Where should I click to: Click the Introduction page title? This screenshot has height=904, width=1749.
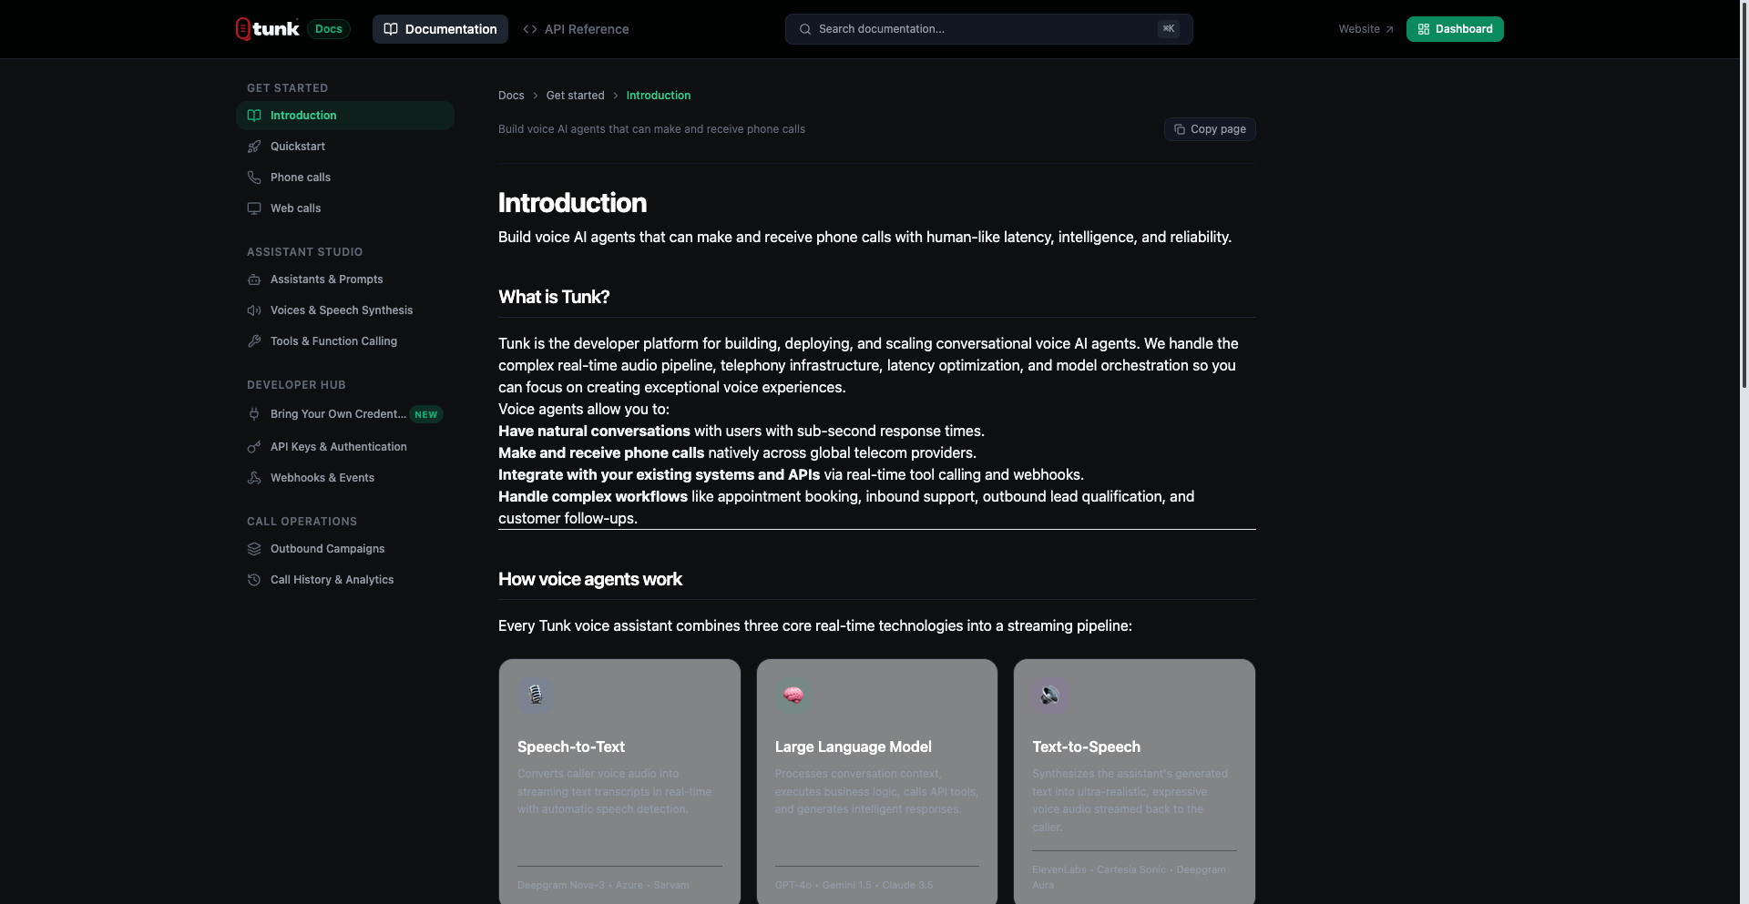pyautogui.click(x=573, y=203)
